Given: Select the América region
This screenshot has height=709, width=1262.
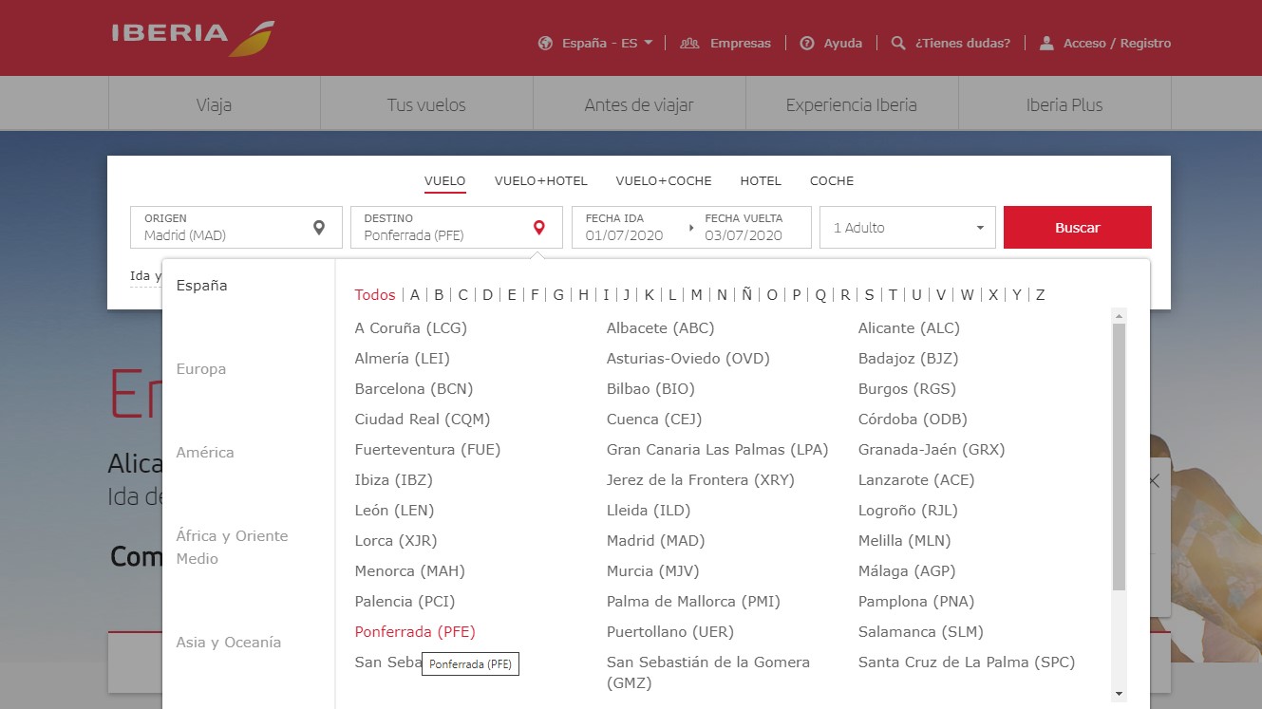Looking at the screenshot, I should pyautogui.click(x=205, y=453).
